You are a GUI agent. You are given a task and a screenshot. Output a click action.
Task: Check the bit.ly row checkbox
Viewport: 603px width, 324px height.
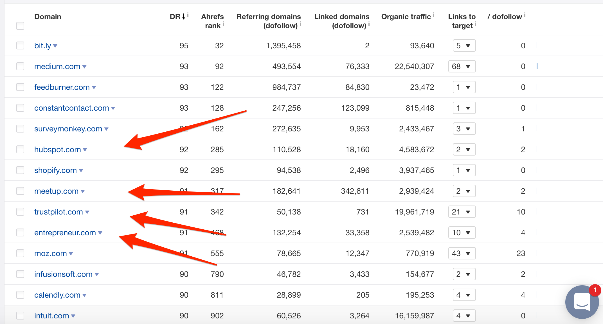20,45
